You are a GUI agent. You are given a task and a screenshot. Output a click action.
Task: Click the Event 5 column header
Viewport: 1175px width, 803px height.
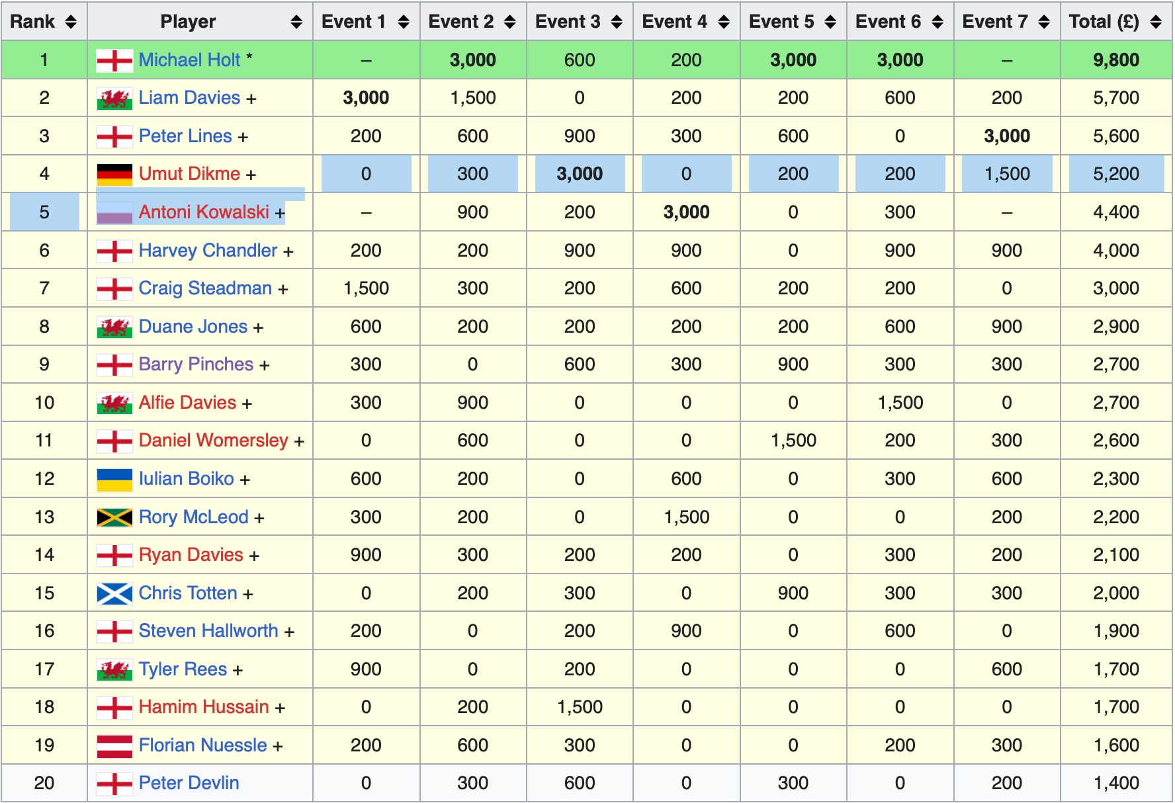pyautogui.click(x=781, y=22)
